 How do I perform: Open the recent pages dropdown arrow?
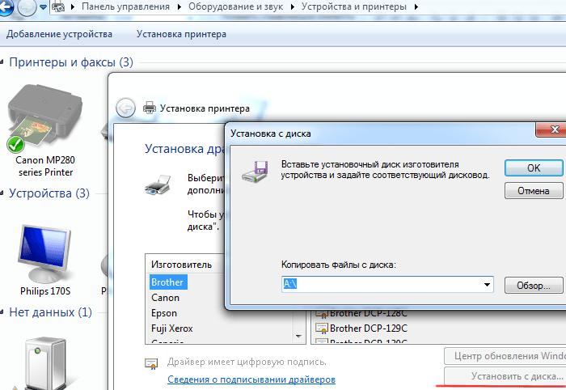click(x=44, y=6)
